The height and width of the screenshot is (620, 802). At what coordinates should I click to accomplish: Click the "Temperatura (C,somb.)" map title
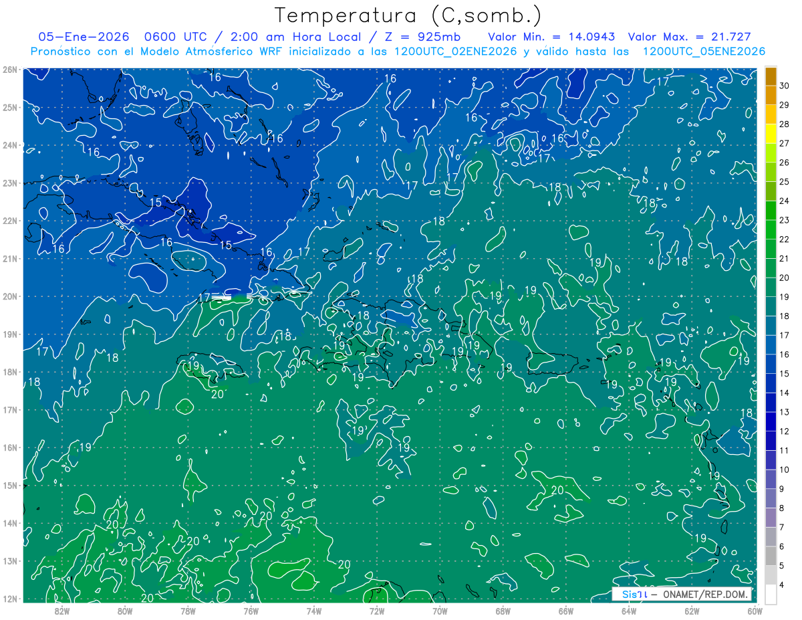(407, 15)
